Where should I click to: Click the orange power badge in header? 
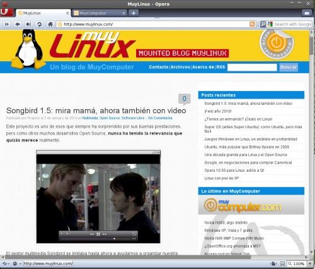tap(277, 44)
